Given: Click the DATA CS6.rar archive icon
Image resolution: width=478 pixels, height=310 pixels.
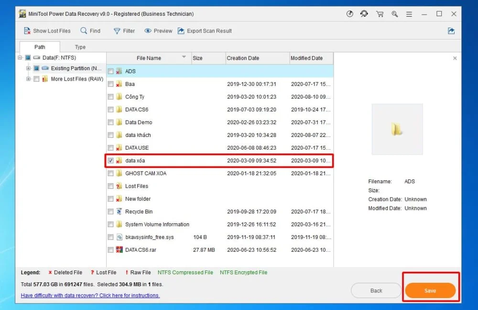Looking at the screenshot, I should (119, 250).
